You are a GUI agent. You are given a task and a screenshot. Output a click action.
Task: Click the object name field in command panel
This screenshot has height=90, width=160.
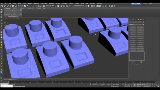point(136,22)
